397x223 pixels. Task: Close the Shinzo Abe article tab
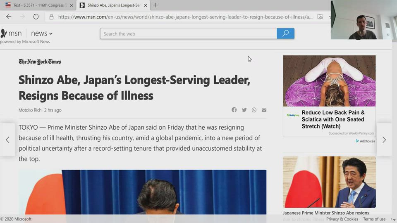(x=146, y=5)
